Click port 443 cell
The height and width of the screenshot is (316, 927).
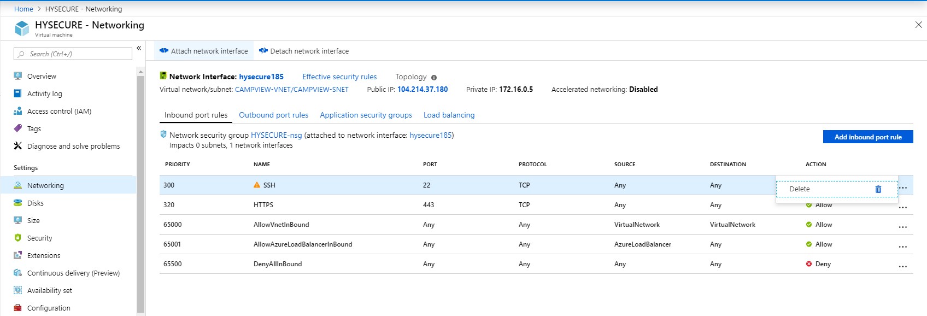pos(429,205)
